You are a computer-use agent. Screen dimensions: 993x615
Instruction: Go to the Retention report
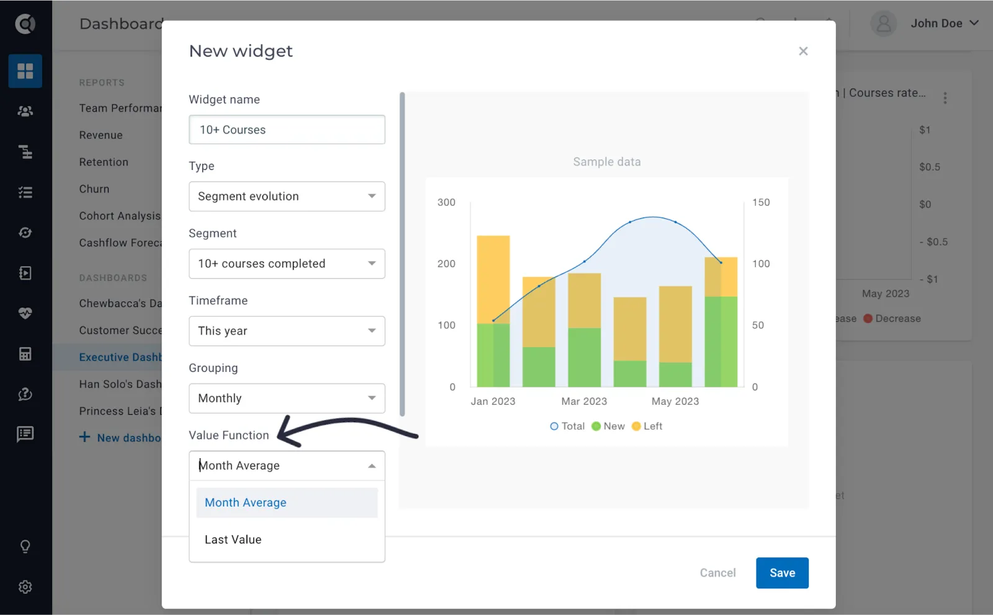click(104, 162)
